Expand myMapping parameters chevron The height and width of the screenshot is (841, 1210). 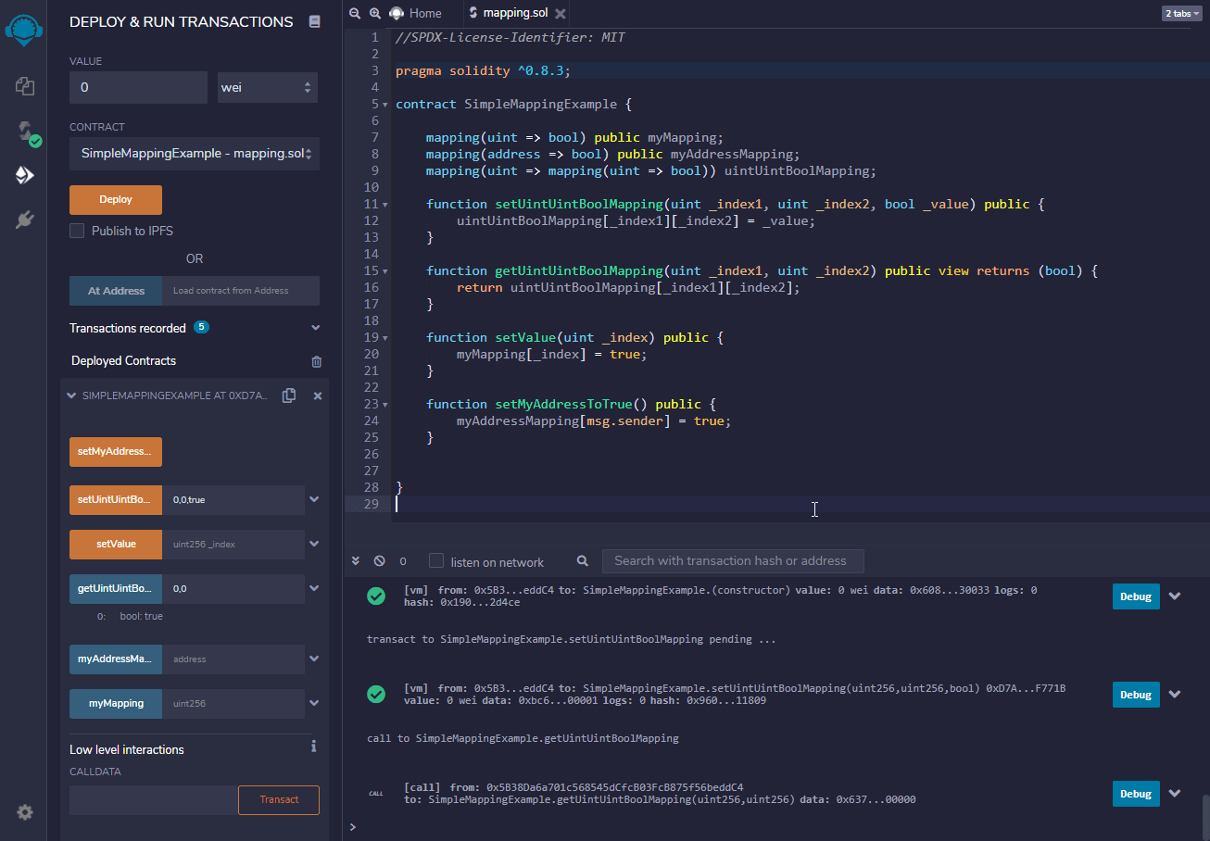pos(314,703)
